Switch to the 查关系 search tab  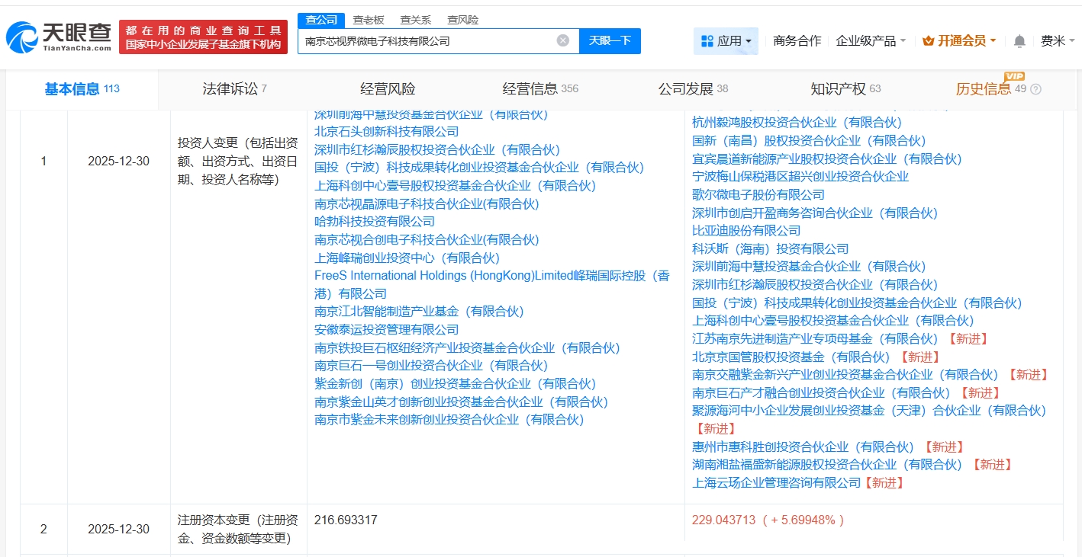coord(416,20)
